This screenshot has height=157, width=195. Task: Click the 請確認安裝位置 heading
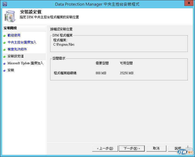click(61, 29)
